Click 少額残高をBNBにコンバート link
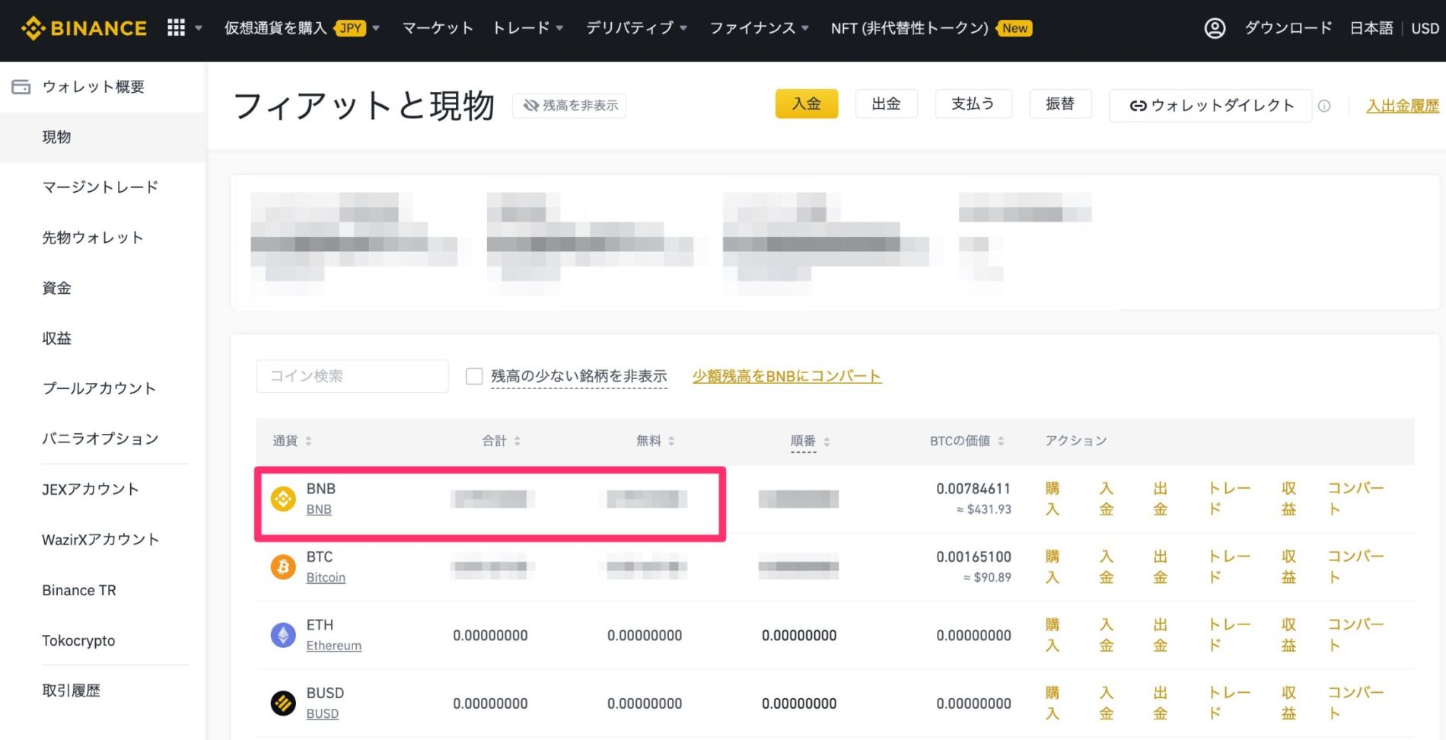This screenshot has width=1446, height=740. [787, 376]
